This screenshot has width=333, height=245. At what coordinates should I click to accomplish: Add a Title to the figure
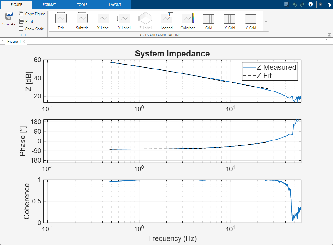click(x=61, y=21)
